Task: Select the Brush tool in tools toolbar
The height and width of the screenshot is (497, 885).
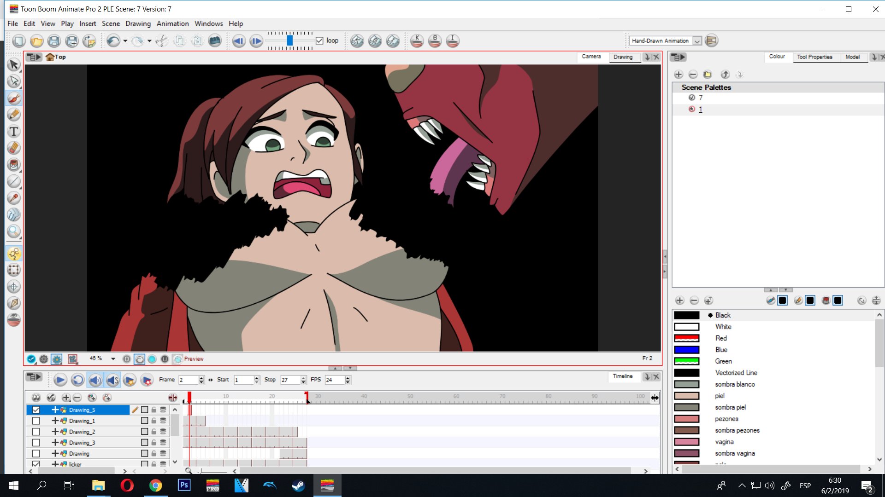Action: [x=14, y=98]
